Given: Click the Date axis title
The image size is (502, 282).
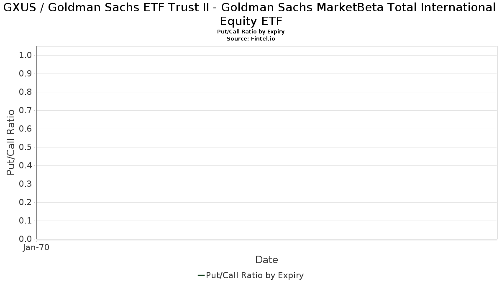Looking at the screenshot, I should click(266, 260).
